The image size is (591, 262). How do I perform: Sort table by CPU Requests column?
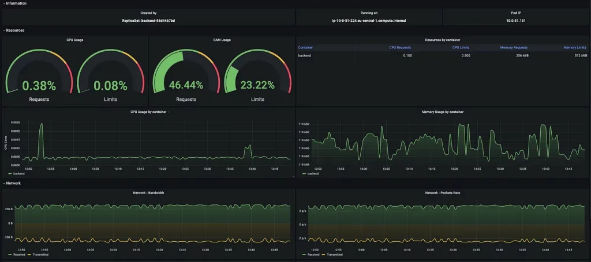[x=401, y=47]
